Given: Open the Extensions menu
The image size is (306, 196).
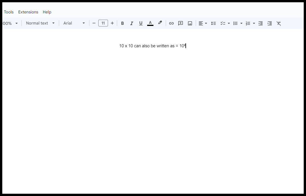Looking at the screenshot, I should [x=28, y=12].
